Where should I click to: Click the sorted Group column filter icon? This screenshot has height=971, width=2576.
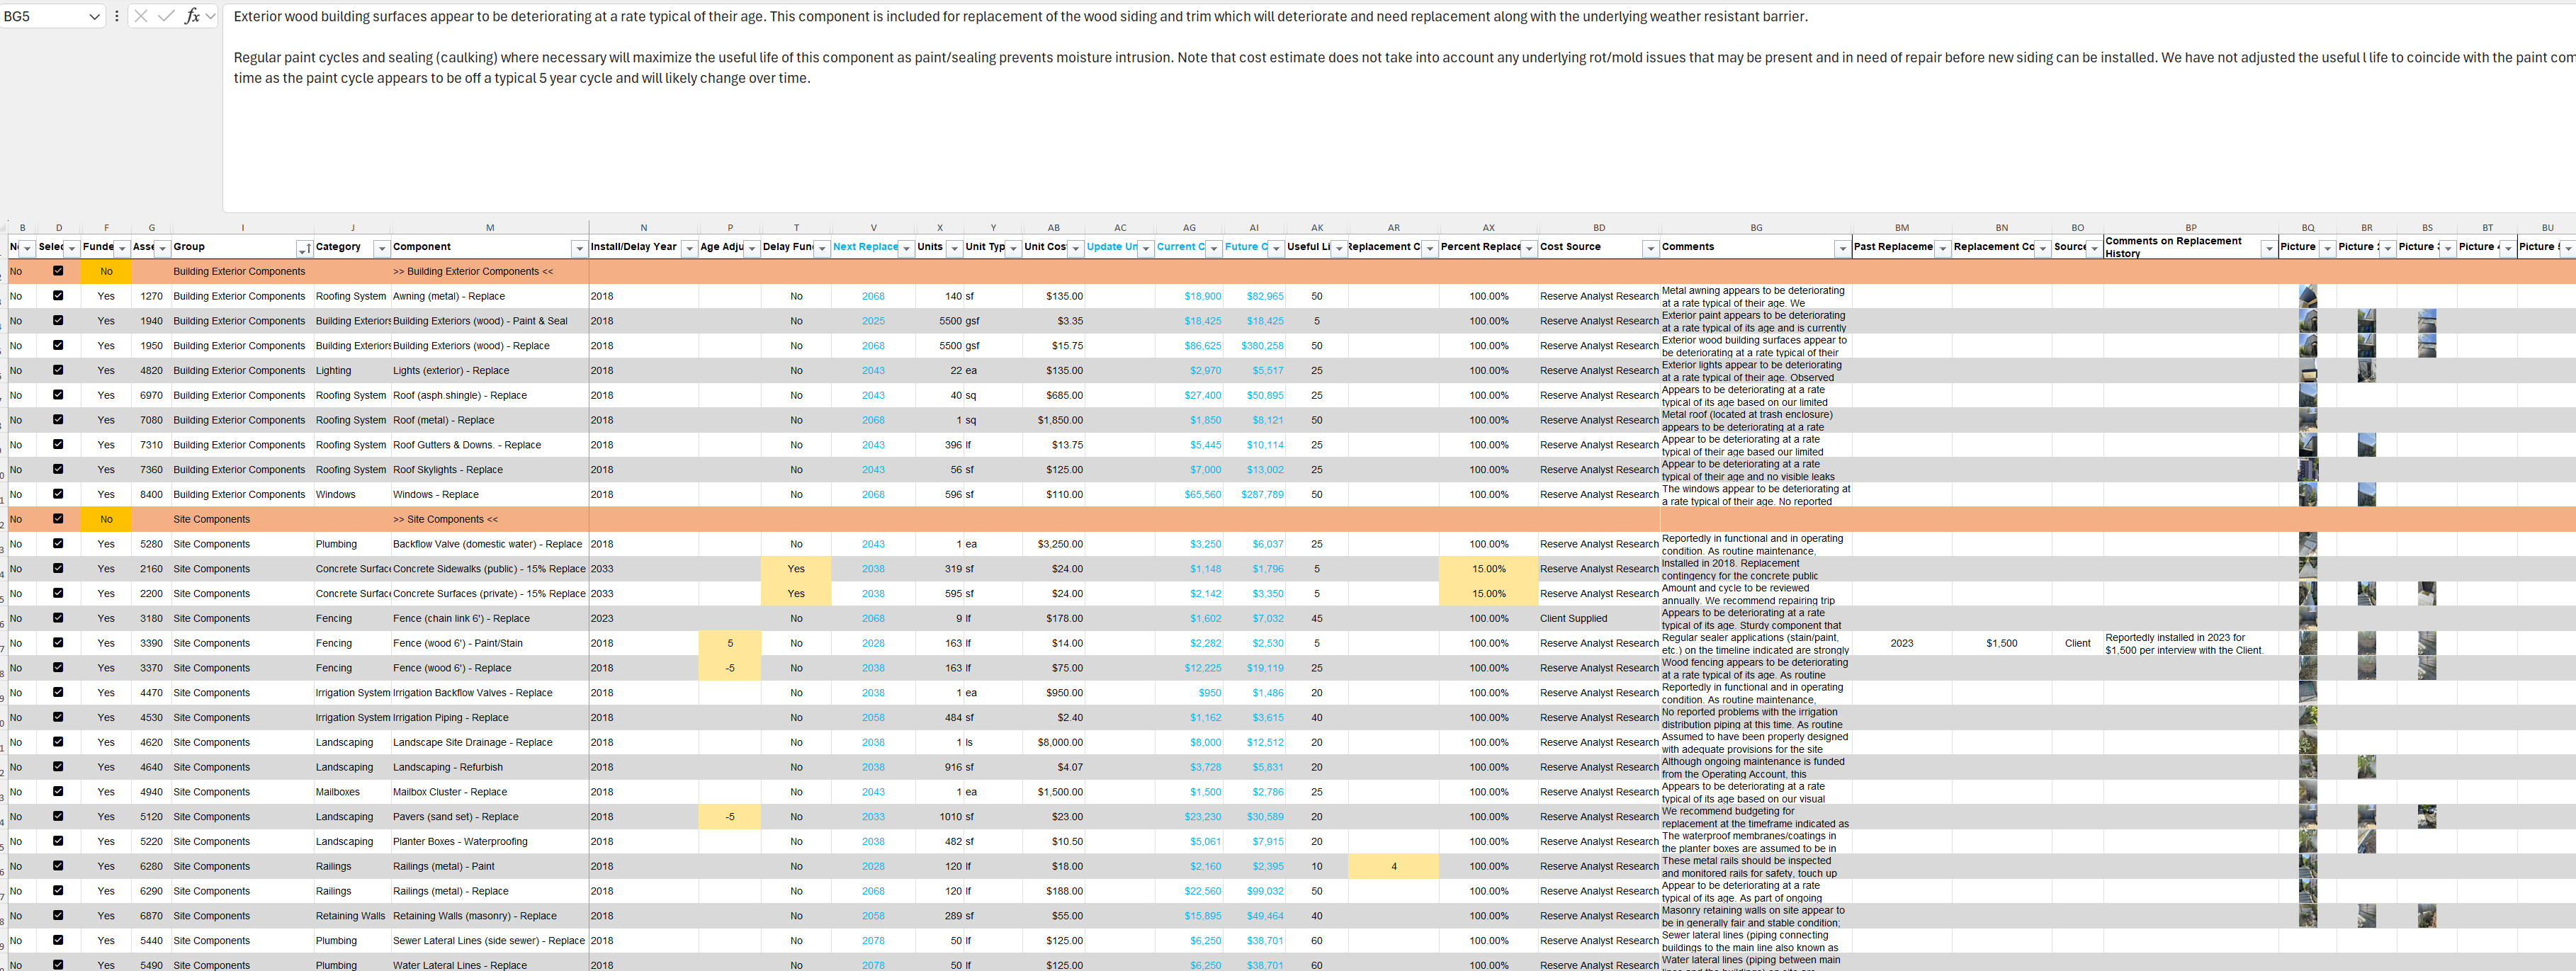coord(304,248)
